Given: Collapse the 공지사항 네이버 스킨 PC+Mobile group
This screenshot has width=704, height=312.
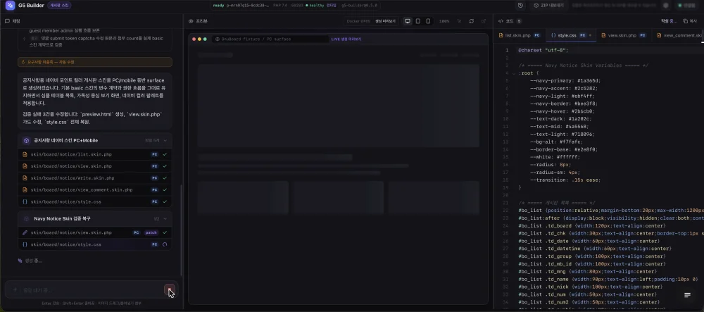Looking at the screenshot, I should [x=165, y=141].
